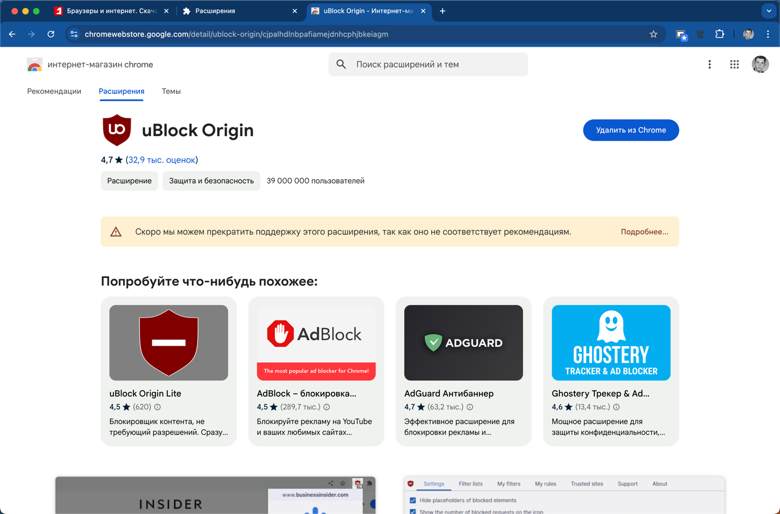Click the 'интернет-магазин chrome' title
Viewport: 780px width, 514px height.
click(x=100, y=65)
